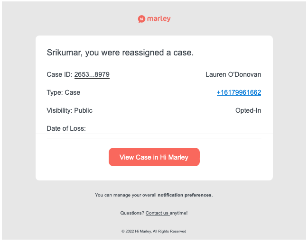
Task: Click the "You can manage your overall" text
Action: pyautogui.click(x=126, y=195)
